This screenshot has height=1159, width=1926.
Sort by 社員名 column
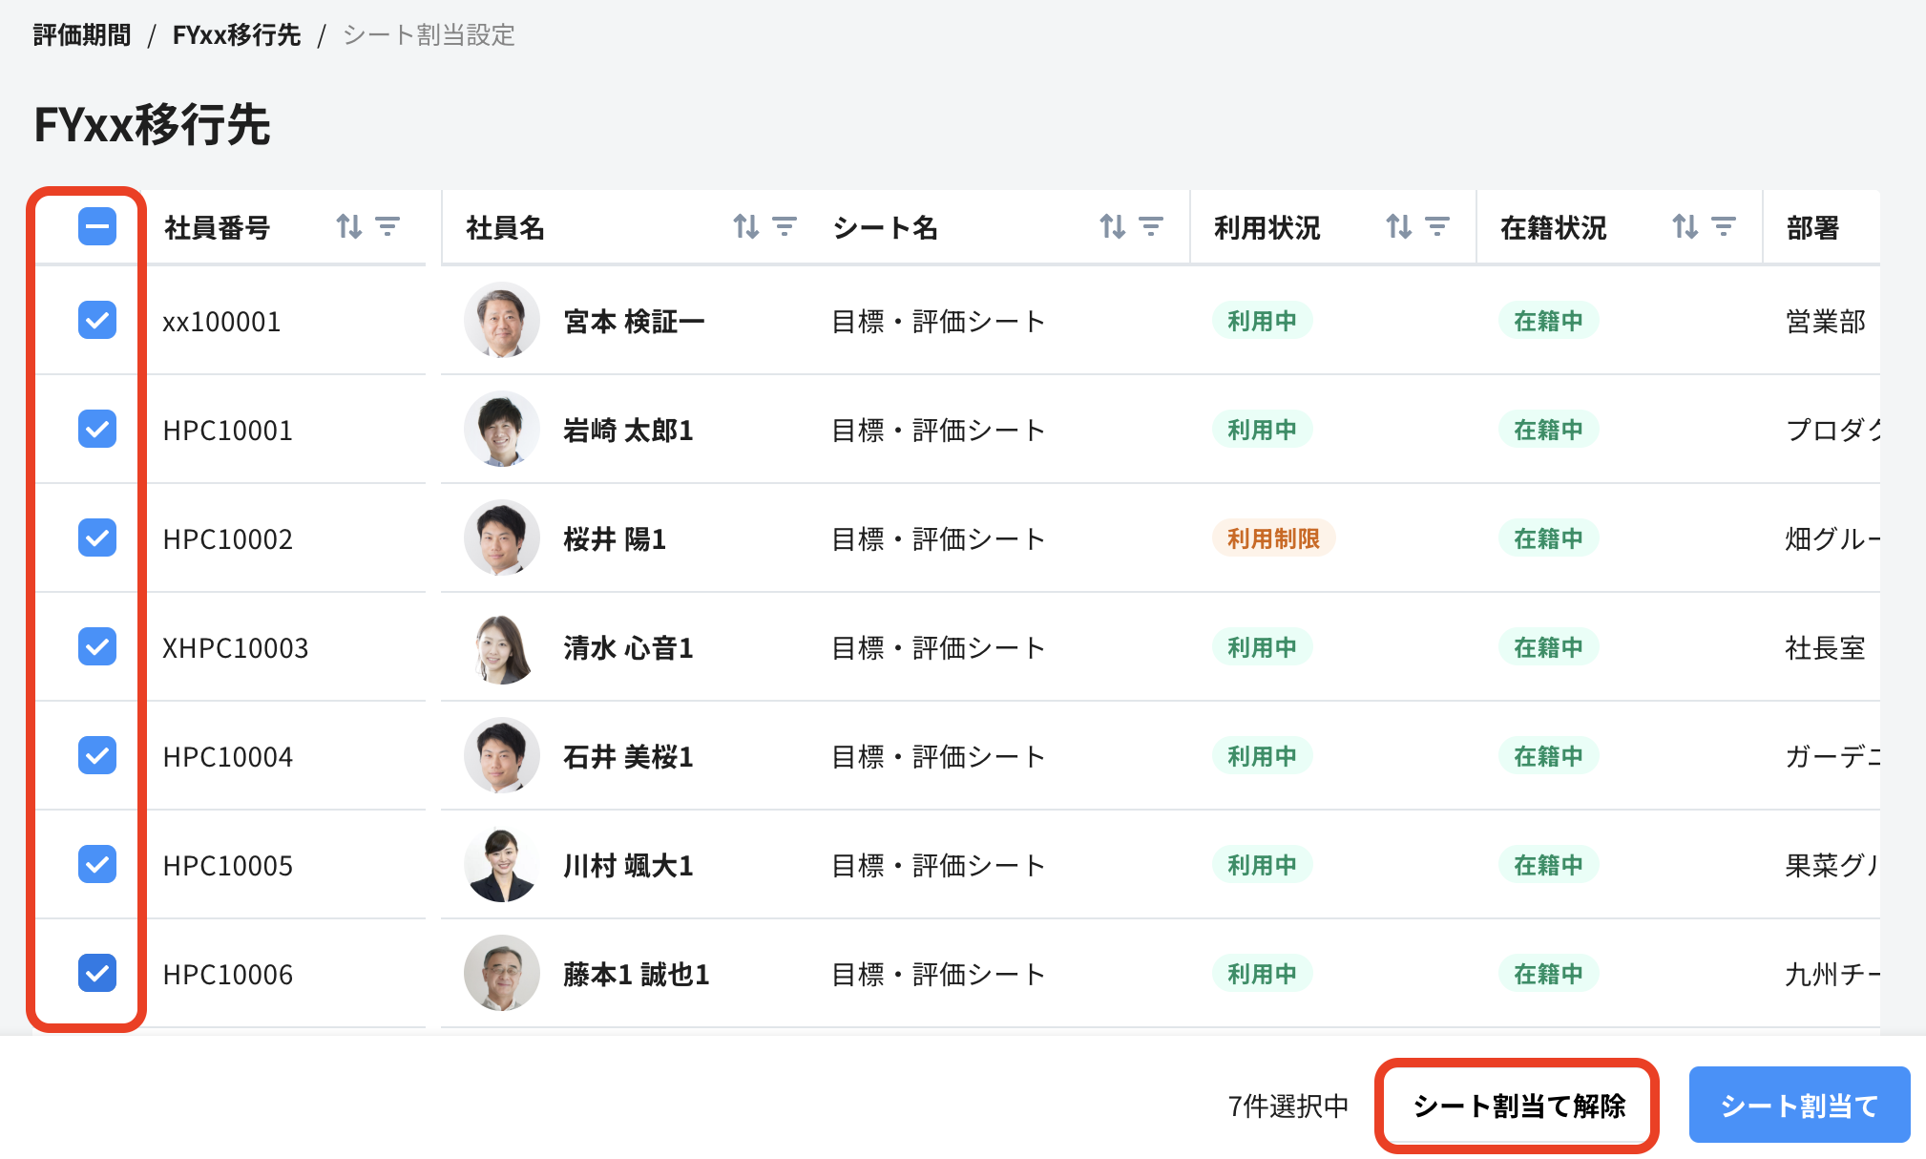(745, 226)
